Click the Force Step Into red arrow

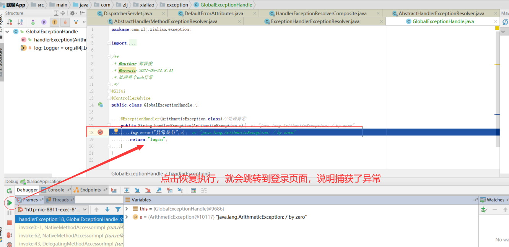click(148, 190)
